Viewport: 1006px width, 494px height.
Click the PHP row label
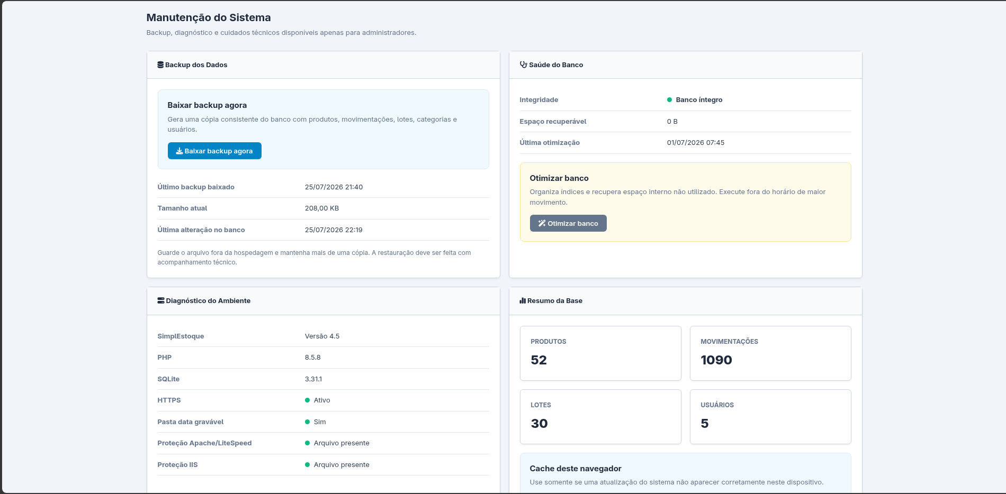pos(165,357)
